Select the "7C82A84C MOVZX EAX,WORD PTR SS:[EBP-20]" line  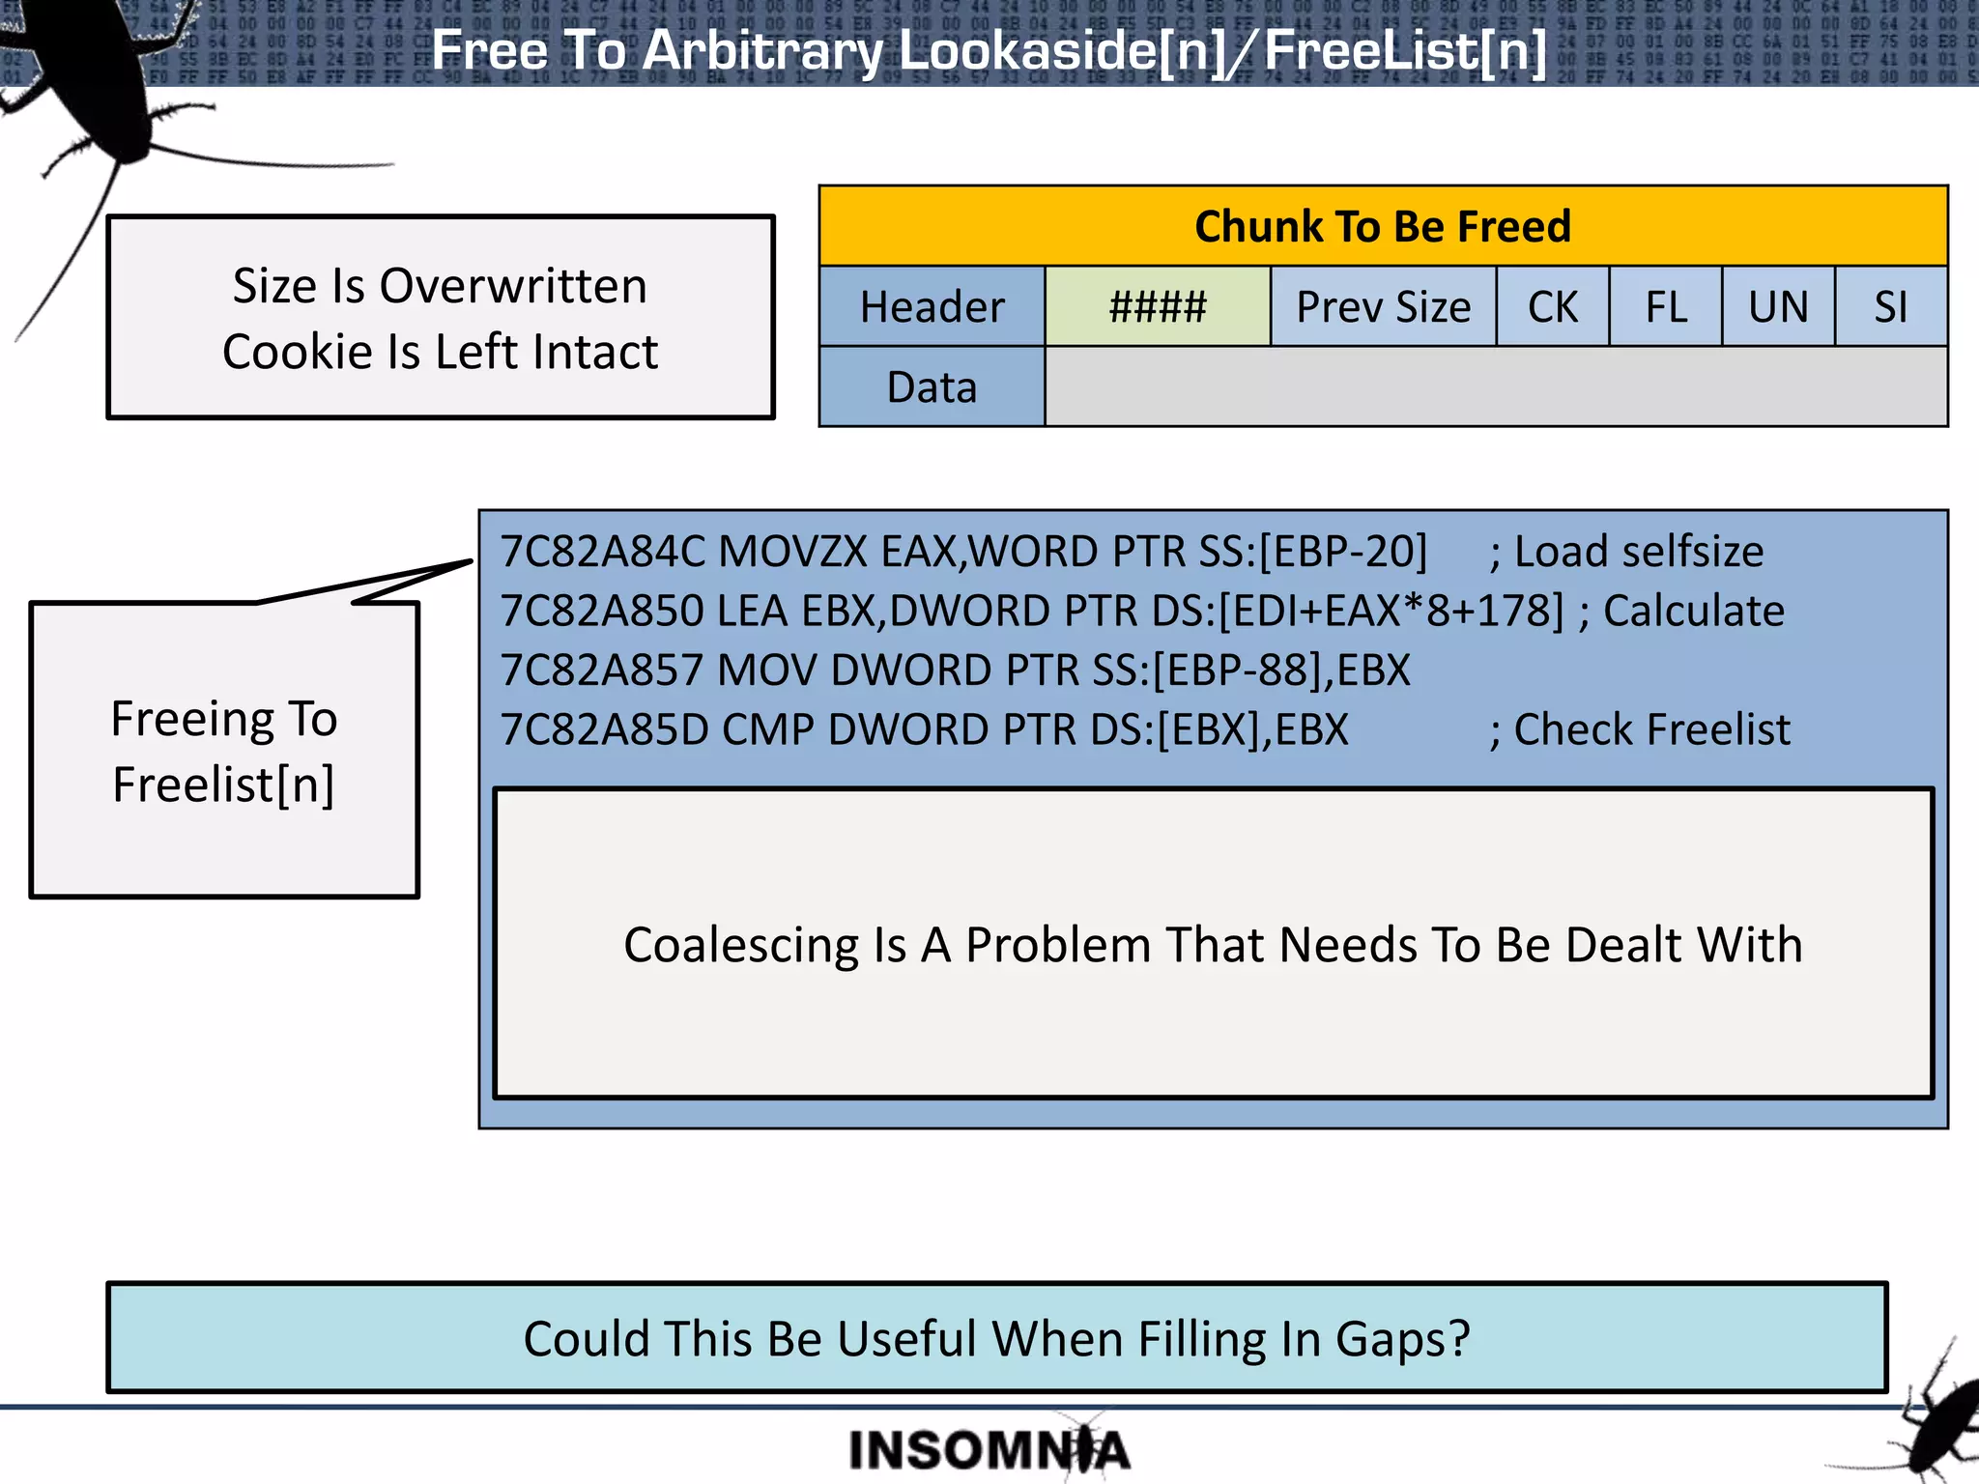963,552
